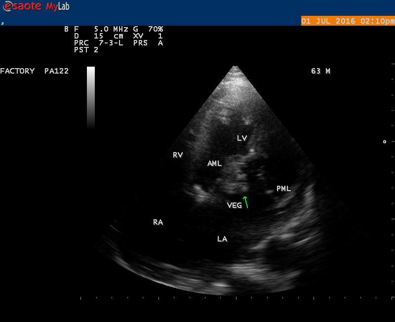The height and width of the screenshot is (322, 395).
Task: Click the 5.0 MHz frequency readout
Action: [x=108, y=29]
